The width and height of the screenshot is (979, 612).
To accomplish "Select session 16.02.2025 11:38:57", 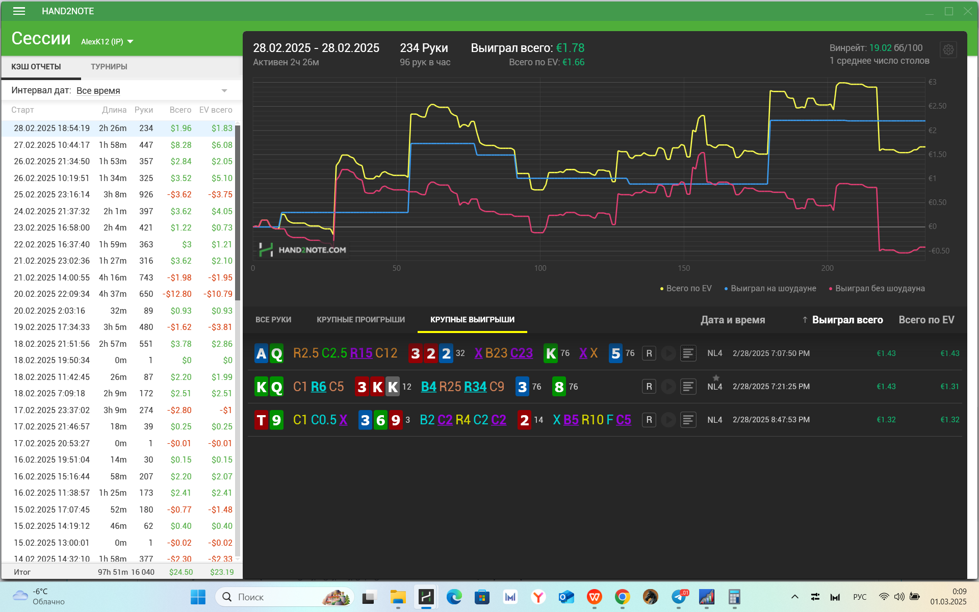I will [118, 493].
